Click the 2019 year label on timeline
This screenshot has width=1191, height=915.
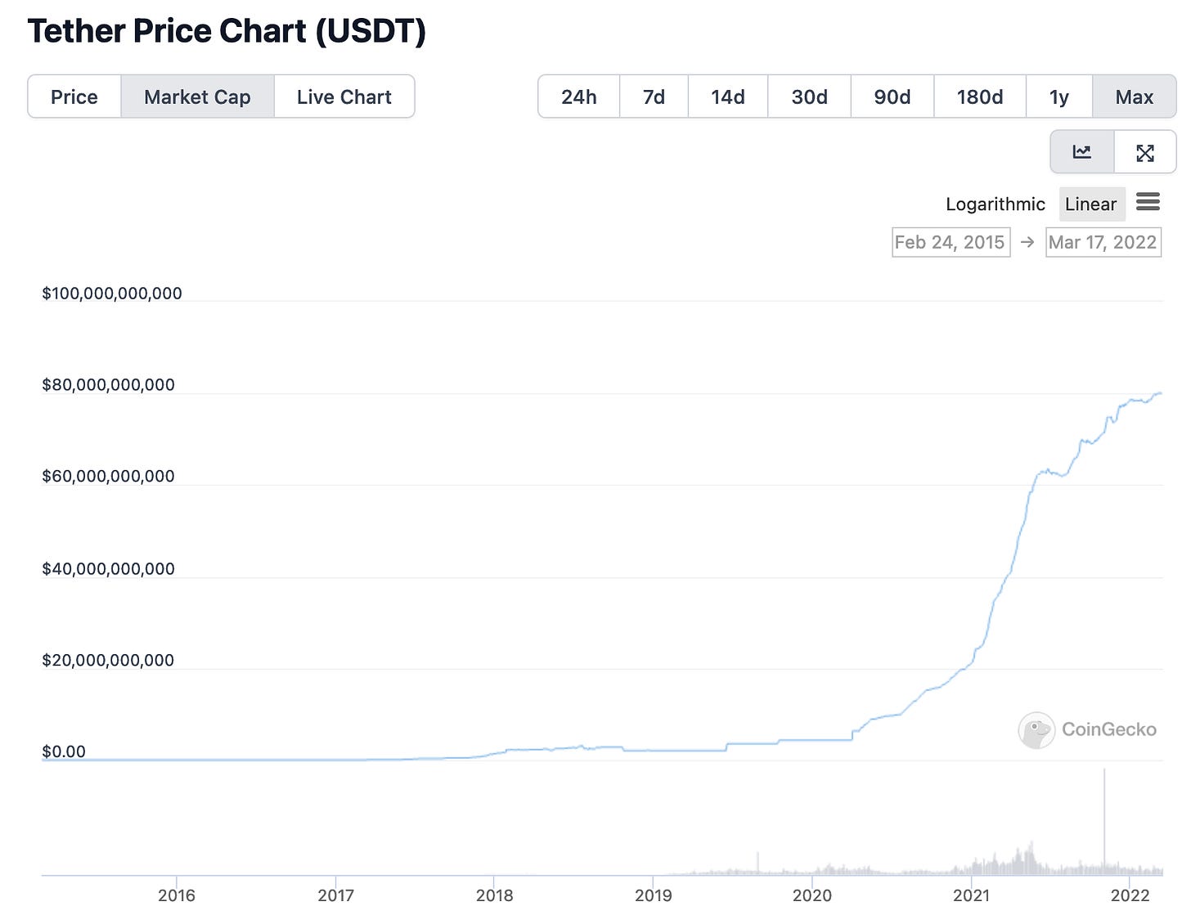pos(654,895)
